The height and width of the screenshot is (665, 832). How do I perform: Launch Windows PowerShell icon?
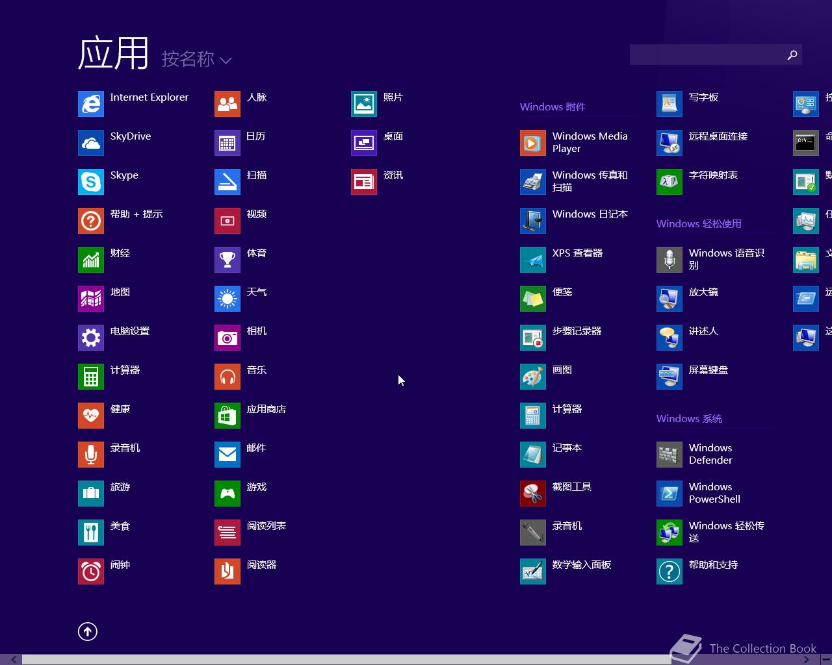click(669, 494)
